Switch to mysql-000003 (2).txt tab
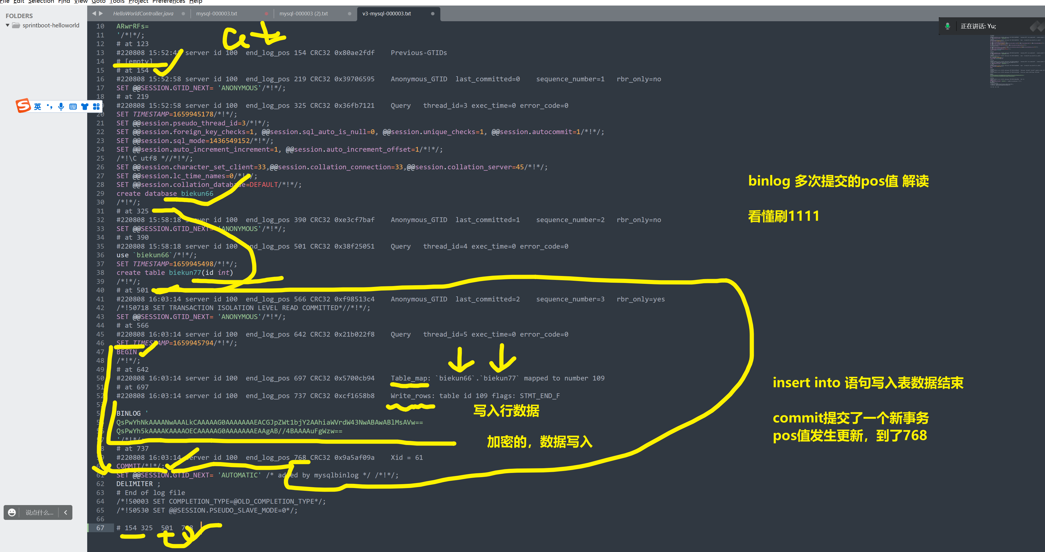This screenshot has width=1045, height=552. click(x=304, y=13)
